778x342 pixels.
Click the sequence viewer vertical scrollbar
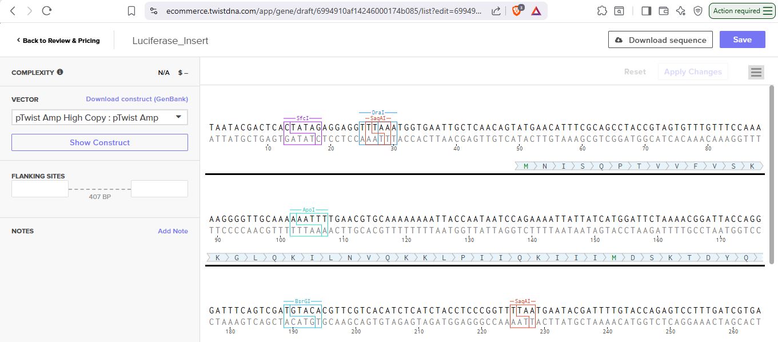(x=773, y=172)
